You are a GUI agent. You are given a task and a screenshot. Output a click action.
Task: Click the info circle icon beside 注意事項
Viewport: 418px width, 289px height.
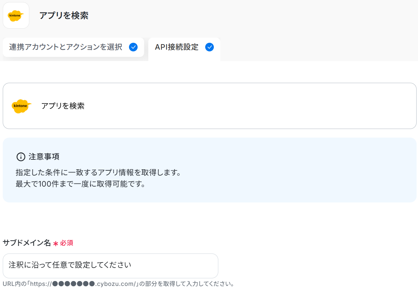[21, 157]
